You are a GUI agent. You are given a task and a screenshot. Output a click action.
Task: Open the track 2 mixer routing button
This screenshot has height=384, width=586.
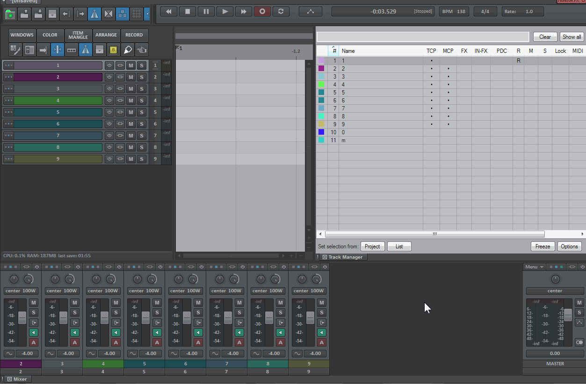[x=34, y=323]
